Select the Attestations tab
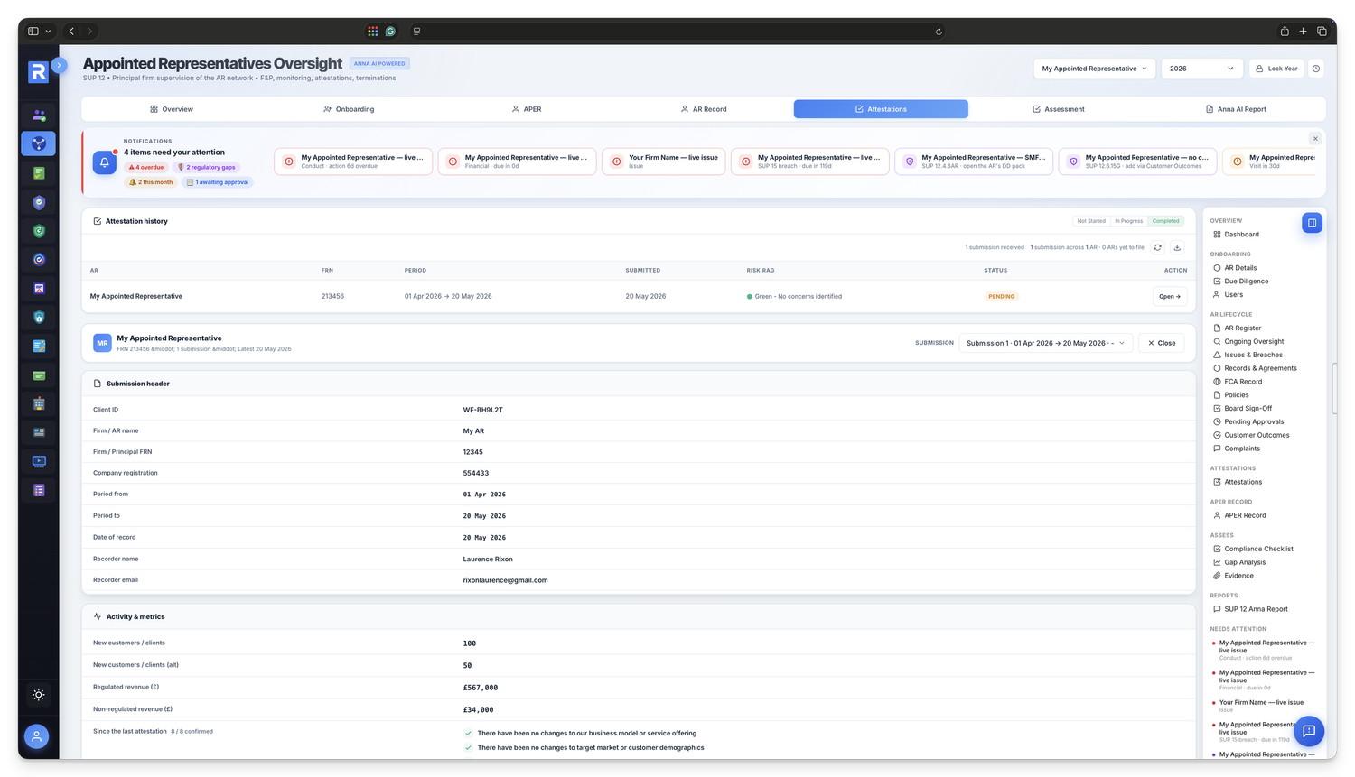The height and width of the screenshot is (777, 1355). (x=881, y=109)
